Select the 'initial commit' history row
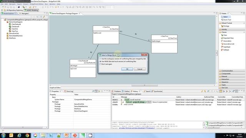Viewport: 246px width, 138px height. coord(178,105)
